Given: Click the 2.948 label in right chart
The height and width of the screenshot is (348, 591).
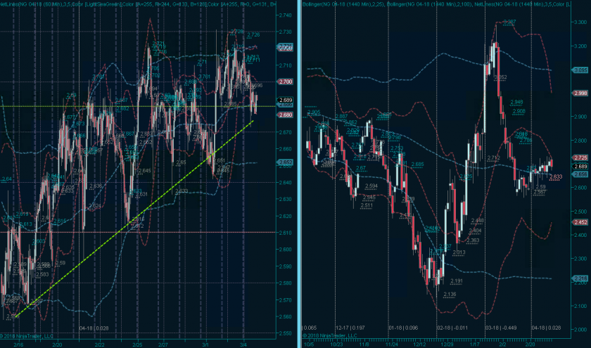Looking at the screenshot, I should coord(516,102).
